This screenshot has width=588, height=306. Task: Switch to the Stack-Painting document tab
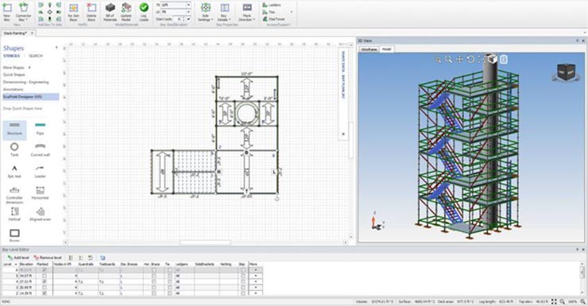click(x=15, y=33)
